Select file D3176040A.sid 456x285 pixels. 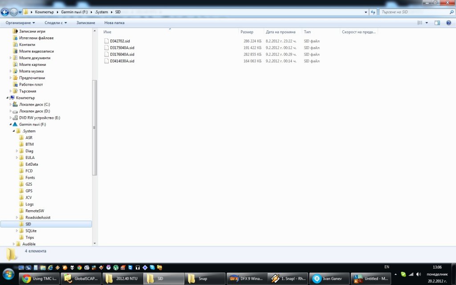(122, 54)
